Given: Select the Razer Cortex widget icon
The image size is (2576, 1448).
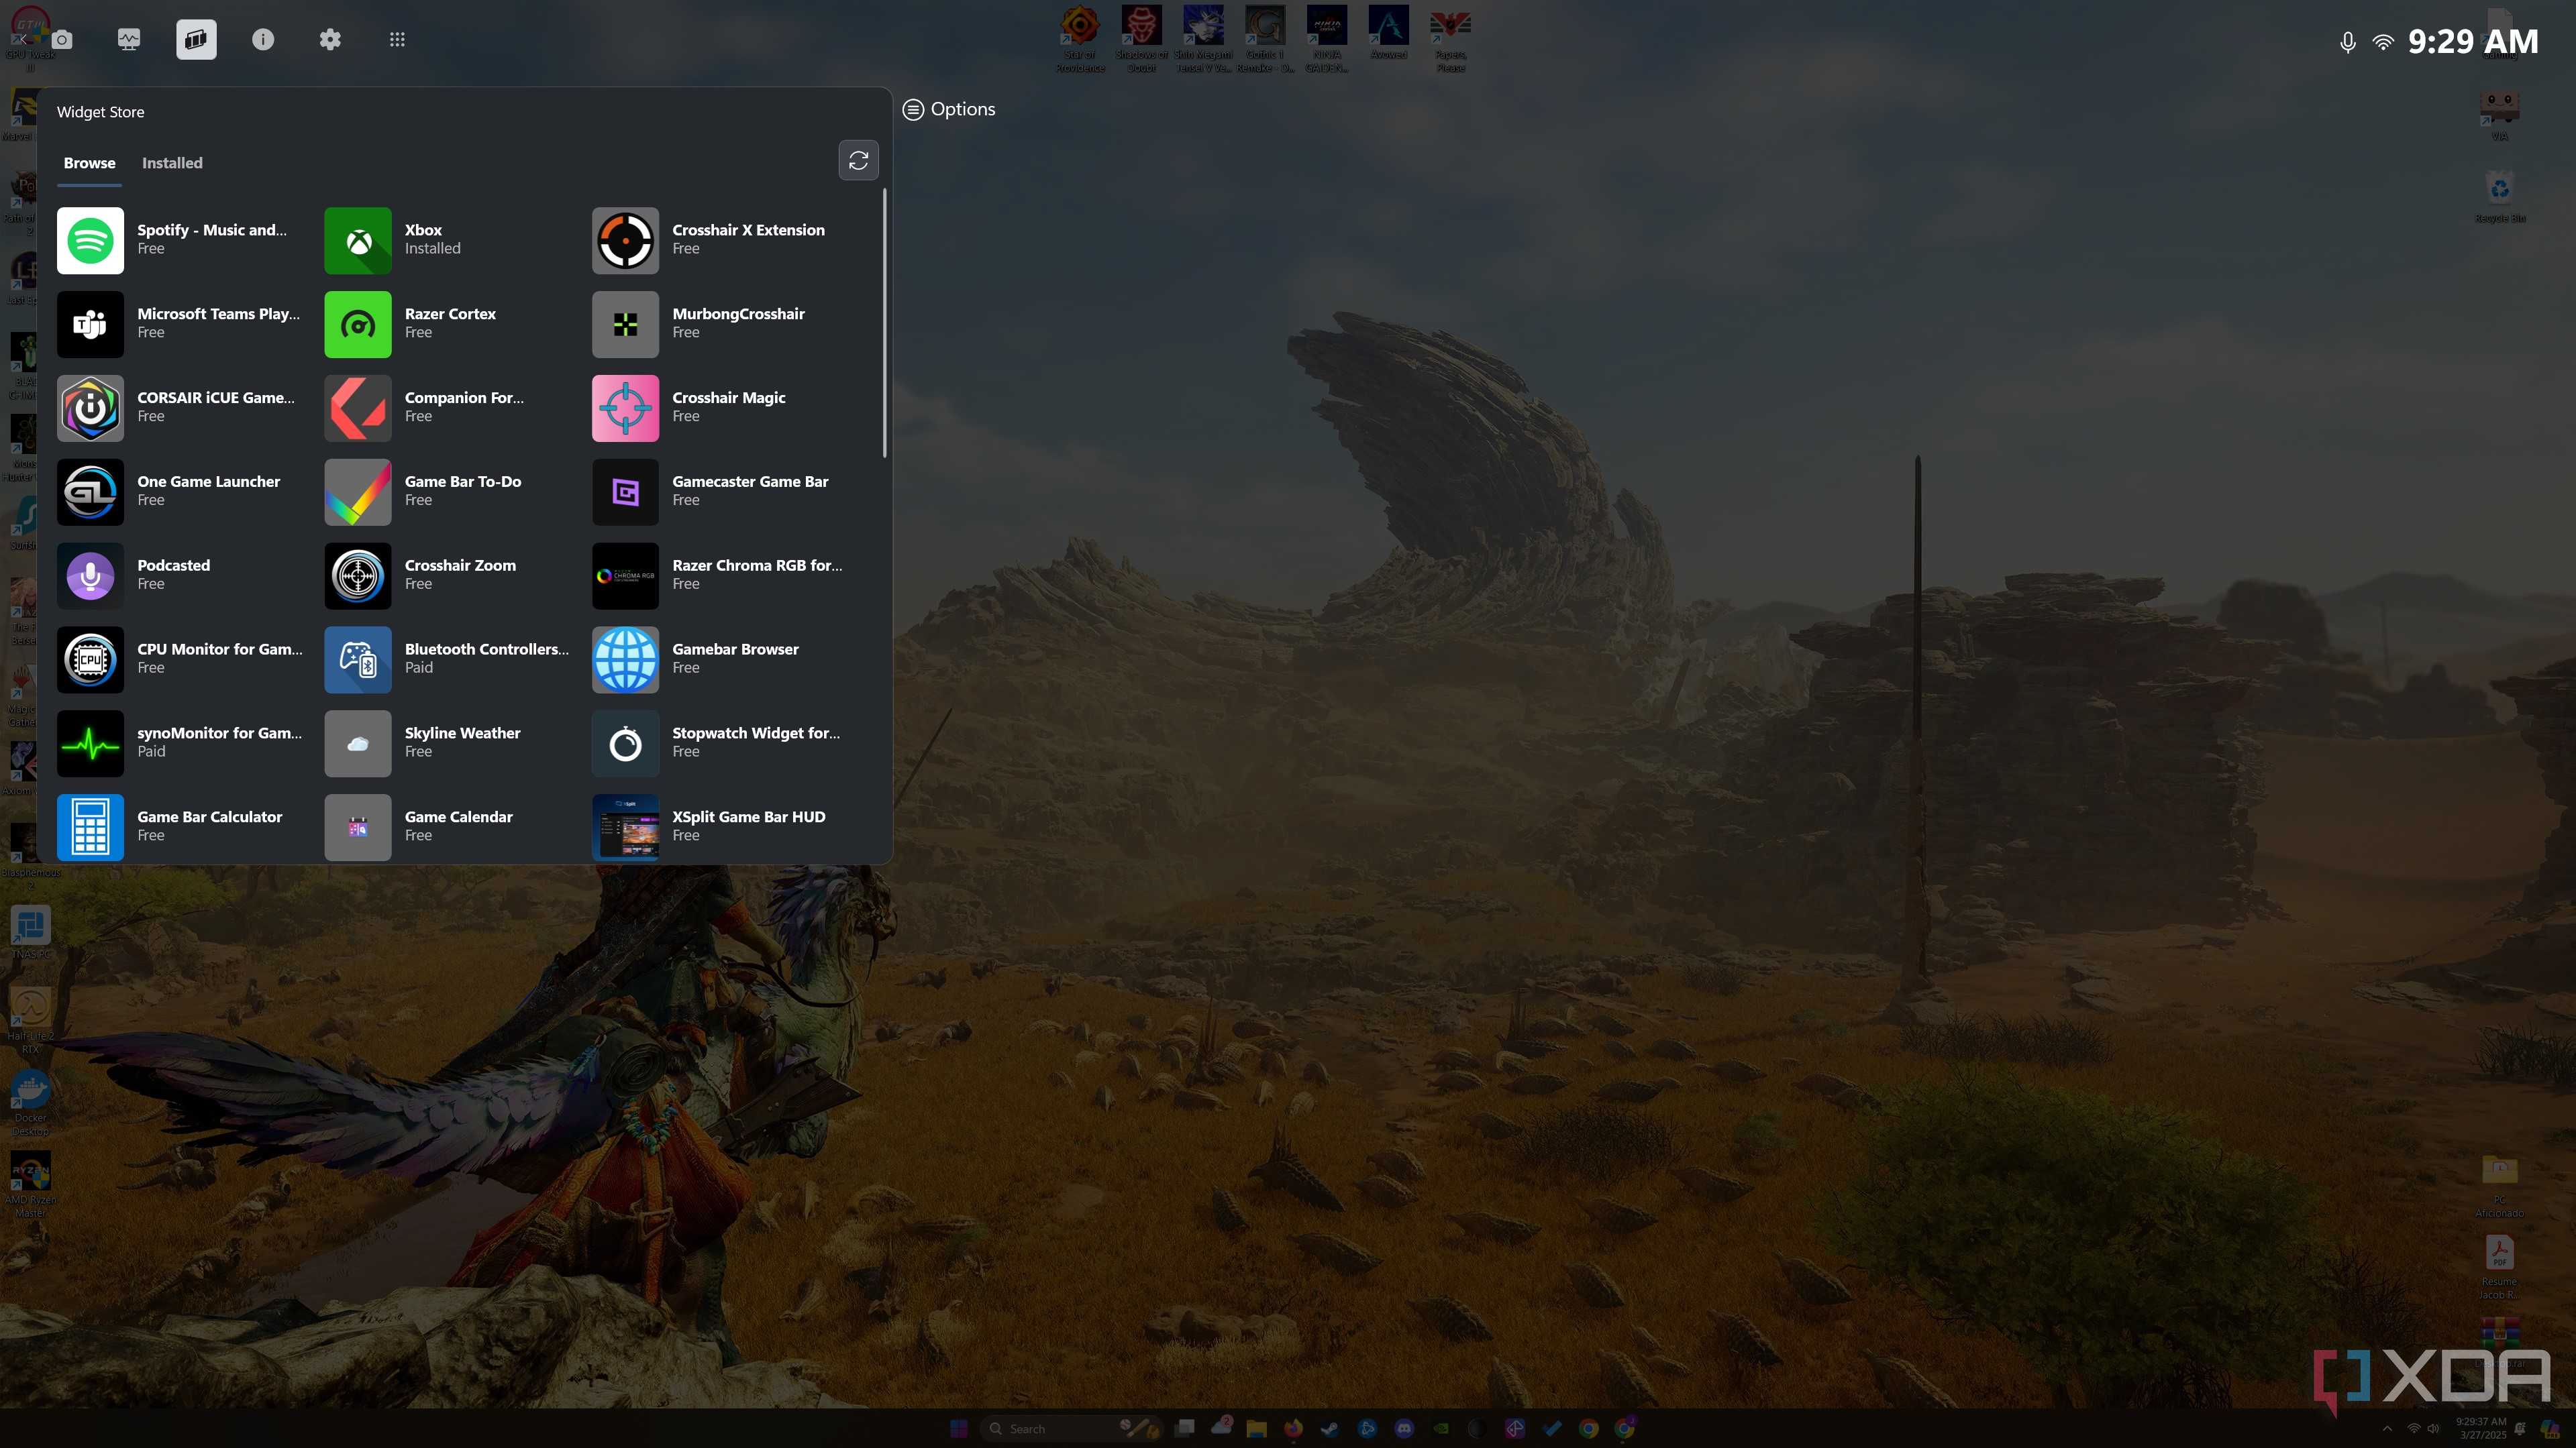Looking at the screenshot, I should (x=358, y=324).
